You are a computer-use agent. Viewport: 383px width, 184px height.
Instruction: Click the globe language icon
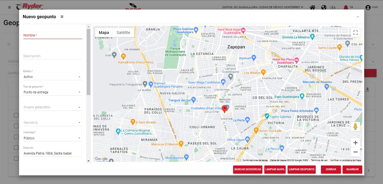tap(324, 7)
